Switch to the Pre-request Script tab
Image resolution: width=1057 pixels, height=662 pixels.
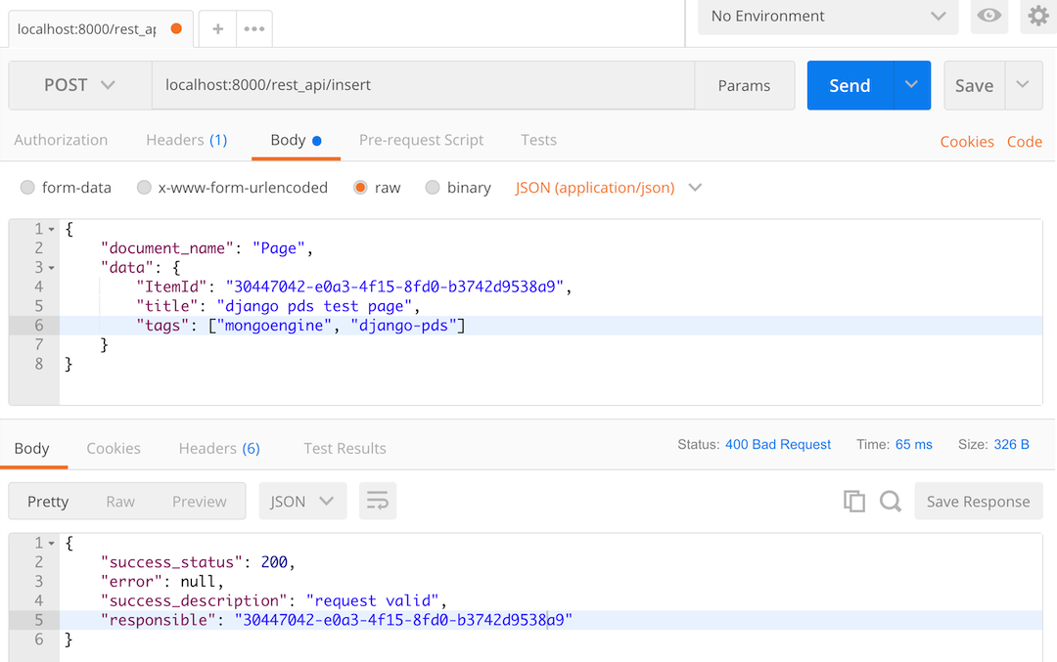click(x=421, y=140)
